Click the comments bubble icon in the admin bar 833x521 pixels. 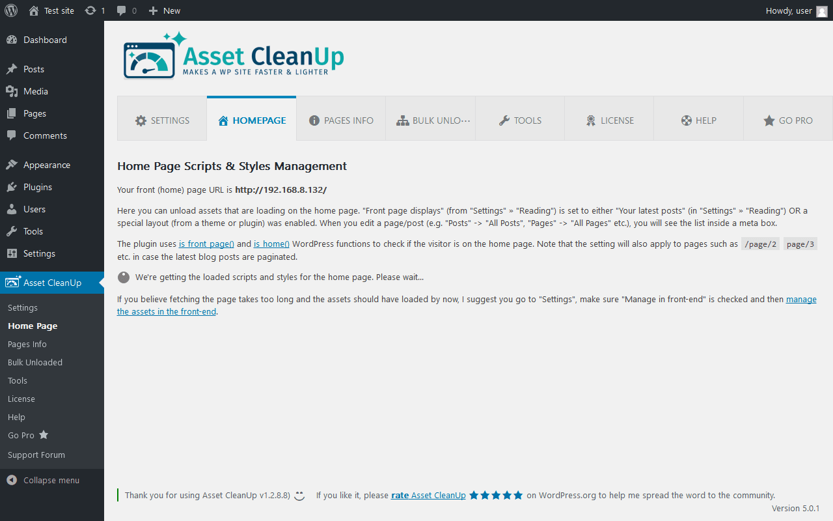pyautogui.click(x=122, y=10)
